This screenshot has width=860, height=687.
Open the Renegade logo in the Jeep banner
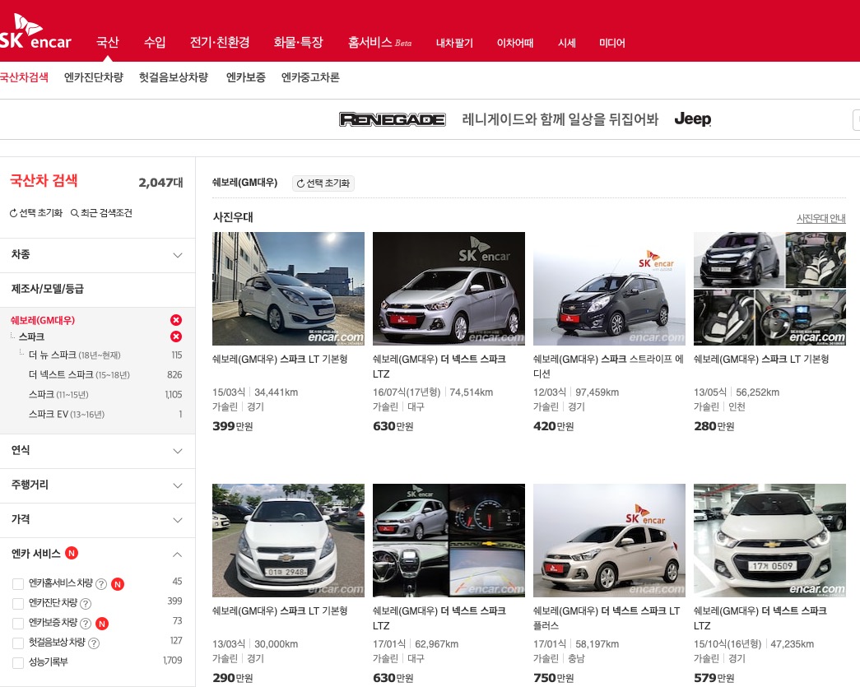point(393,119)
